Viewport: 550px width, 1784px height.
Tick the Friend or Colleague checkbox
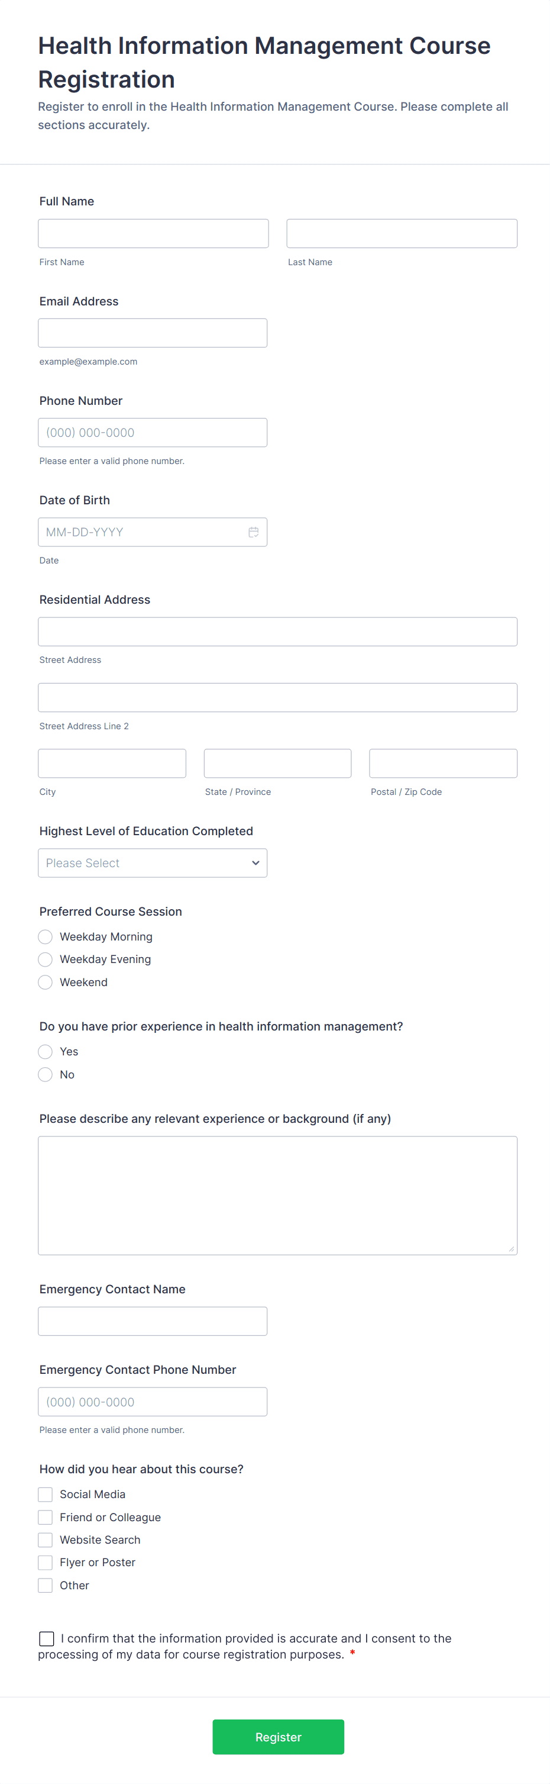point(46,1518)
